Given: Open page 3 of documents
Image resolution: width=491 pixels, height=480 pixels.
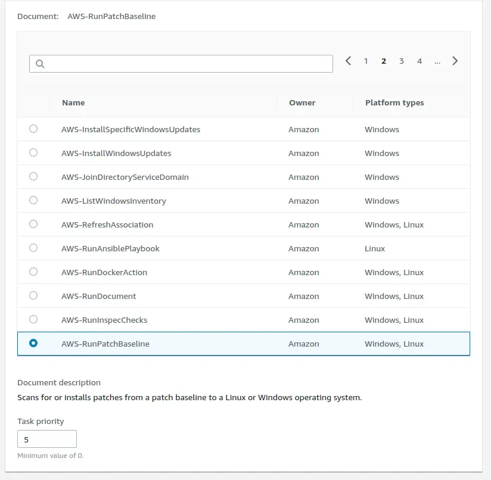Looking at the screenshot, I should click(402, 61).
